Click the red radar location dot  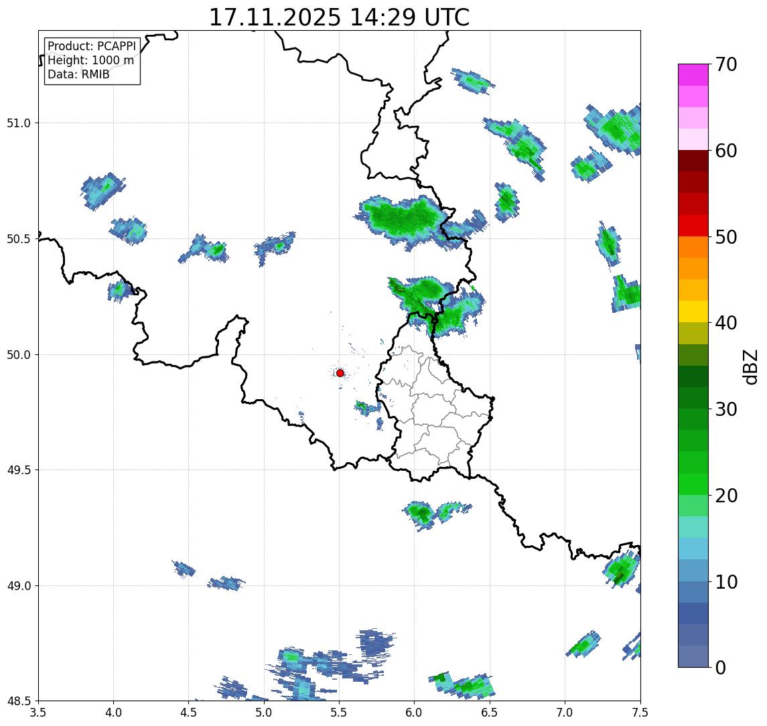tap(340, 373)
